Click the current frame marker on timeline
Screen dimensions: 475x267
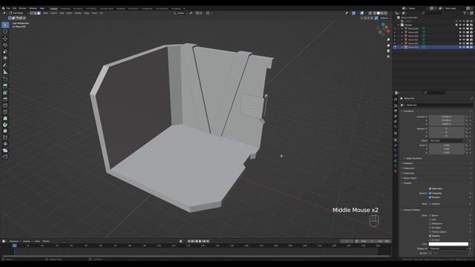pyautogui.click(x=15, y=245)
